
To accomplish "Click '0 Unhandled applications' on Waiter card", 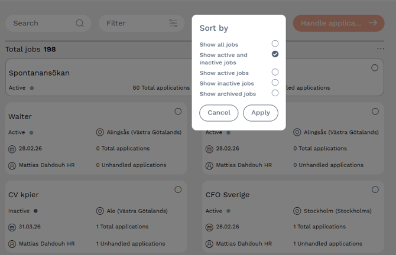I will point(131,165).
